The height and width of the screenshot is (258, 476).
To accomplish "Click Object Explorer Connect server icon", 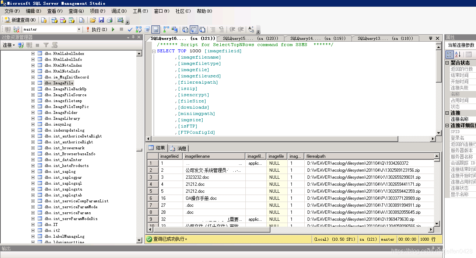I will coord(21,45).
